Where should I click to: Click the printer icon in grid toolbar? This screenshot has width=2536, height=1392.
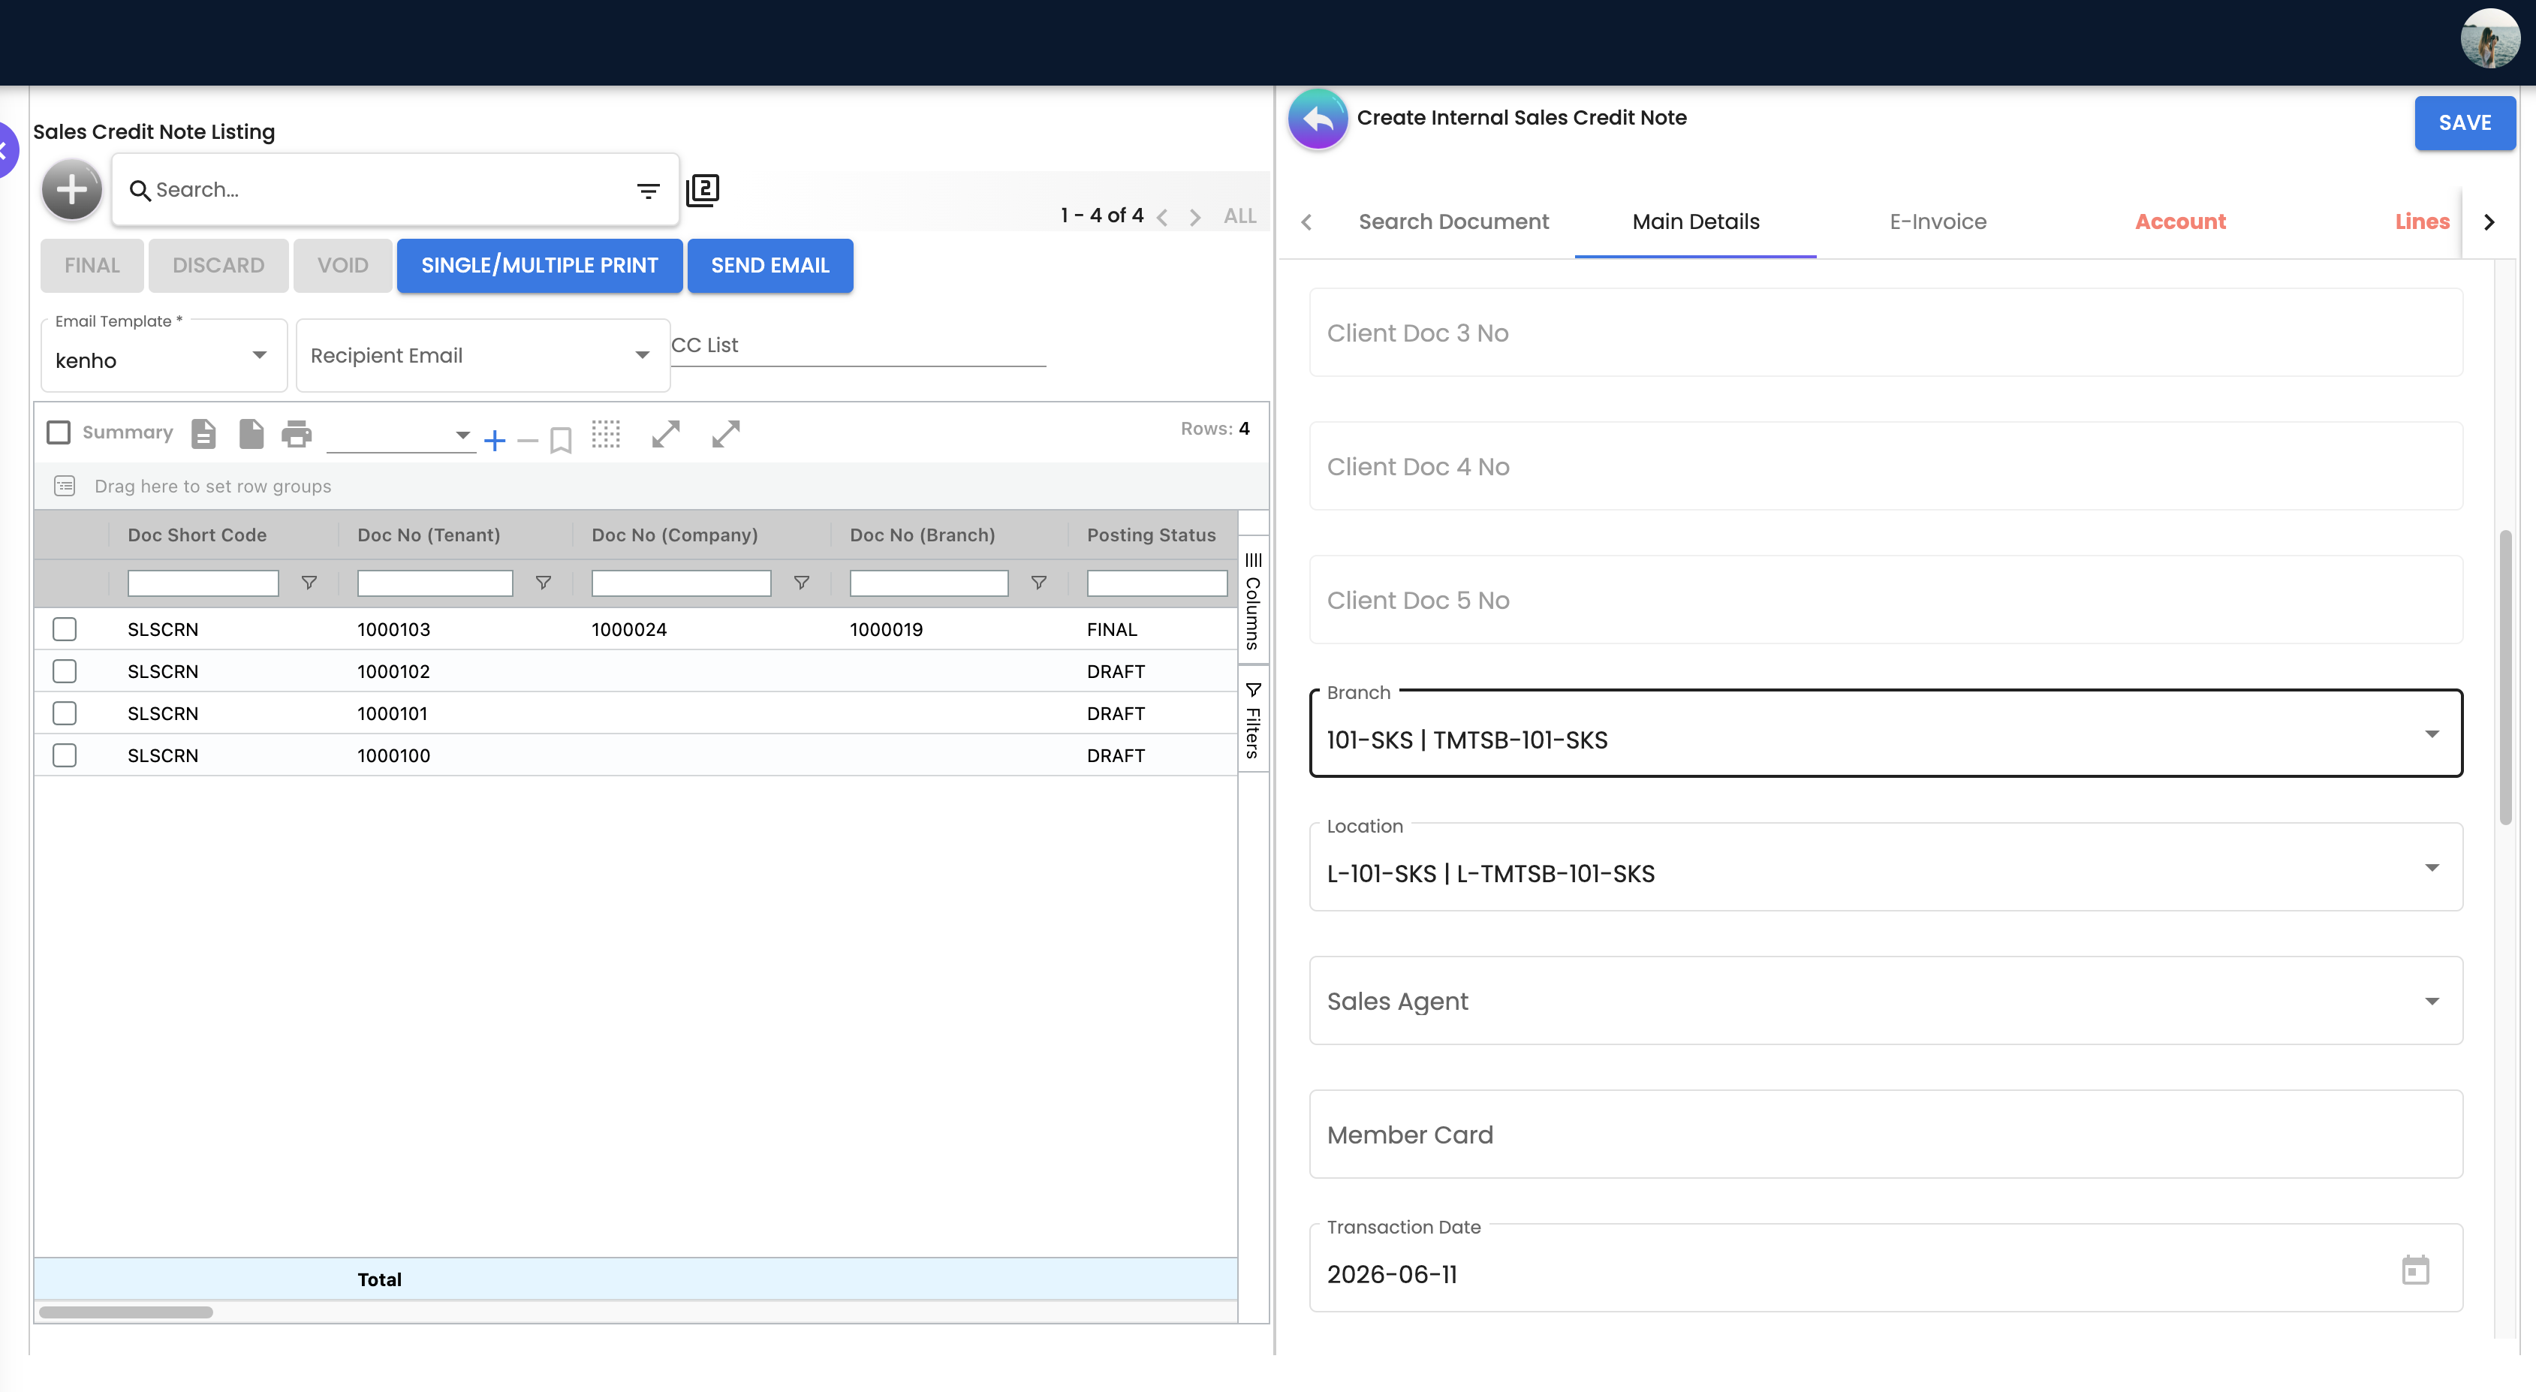[297, 433]
